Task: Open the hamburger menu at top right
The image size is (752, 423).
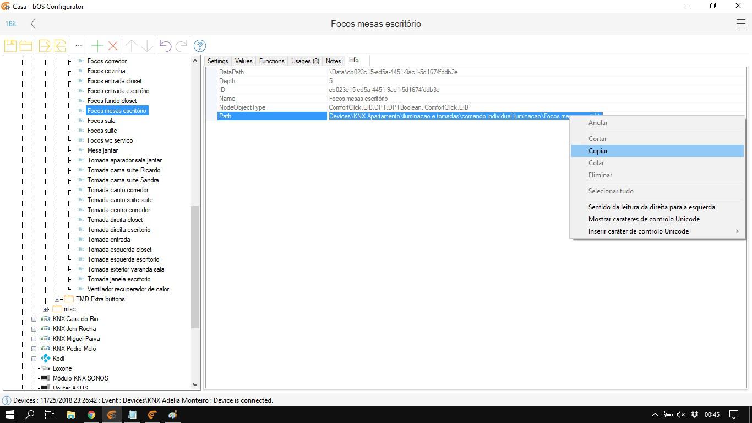Action: 740,24
